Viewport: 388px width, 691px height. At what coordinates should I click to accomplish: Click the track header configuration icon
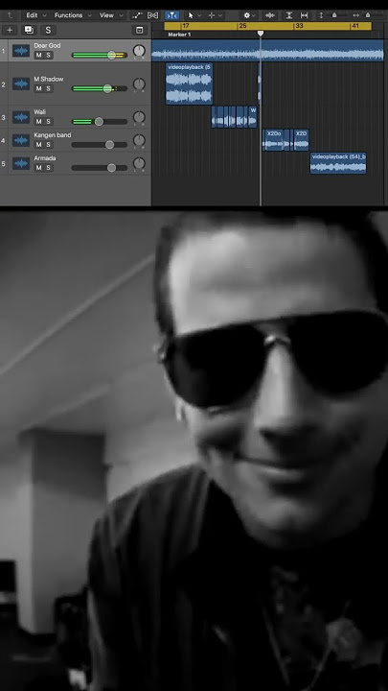pos(140,30)
